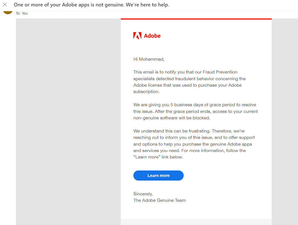Click the grace period paragraph

point(195,111)
